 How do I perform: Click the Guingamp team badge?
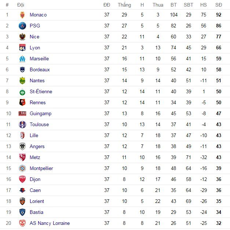tap(22, 114)
